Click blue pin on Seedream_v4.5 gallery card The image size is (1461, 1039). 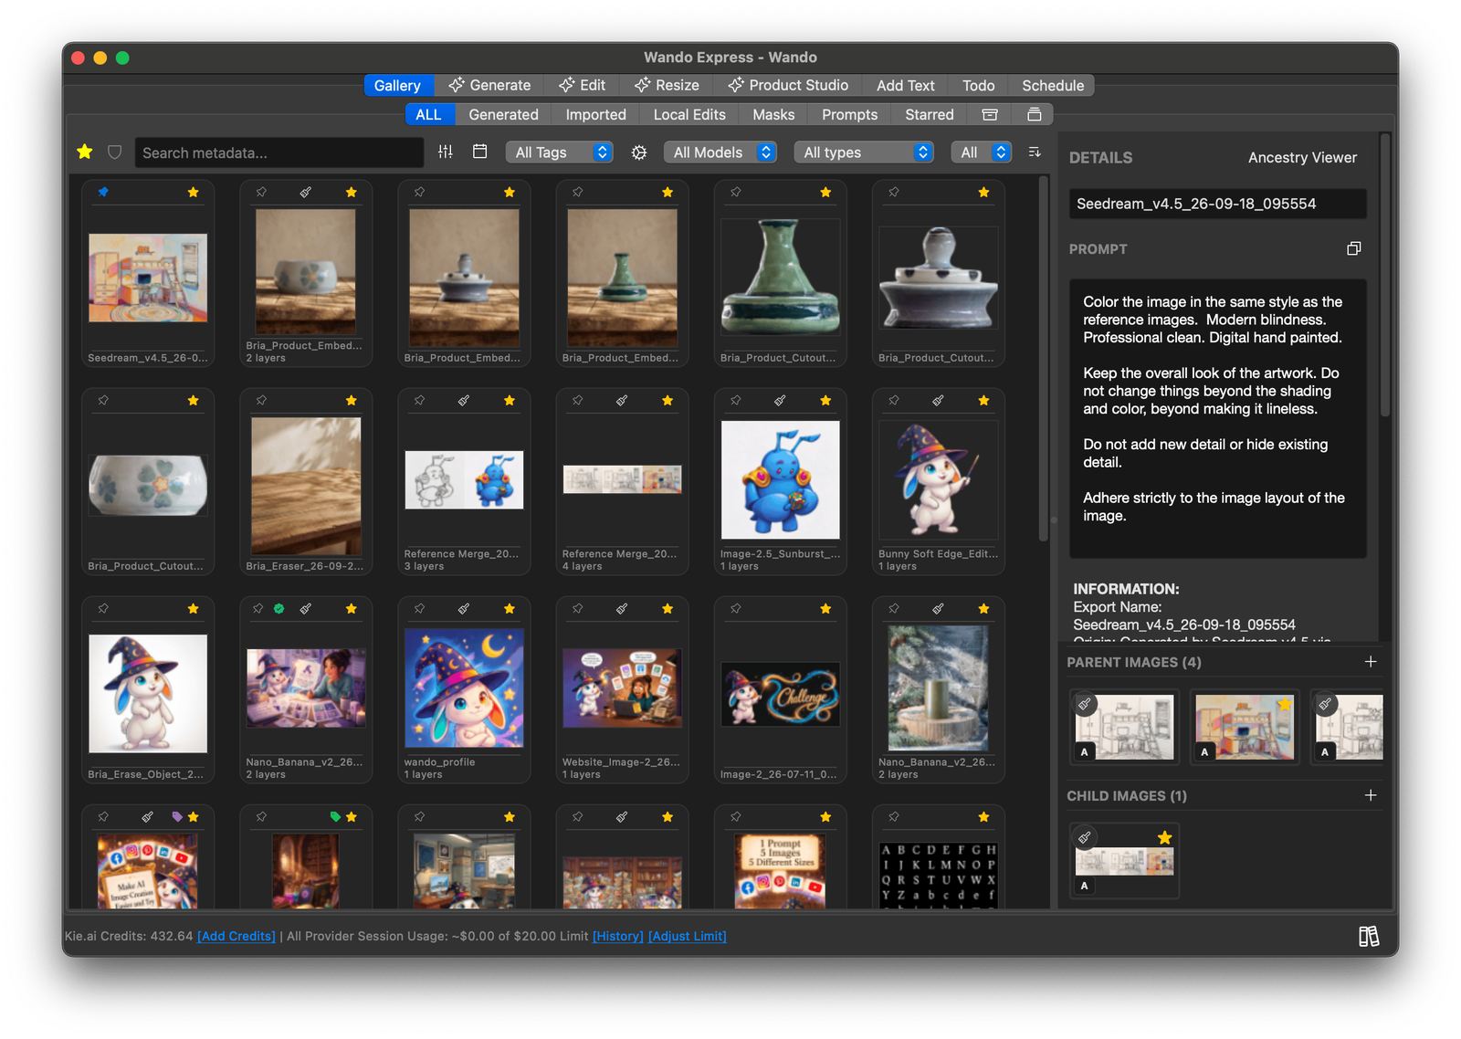coord(103,192)
